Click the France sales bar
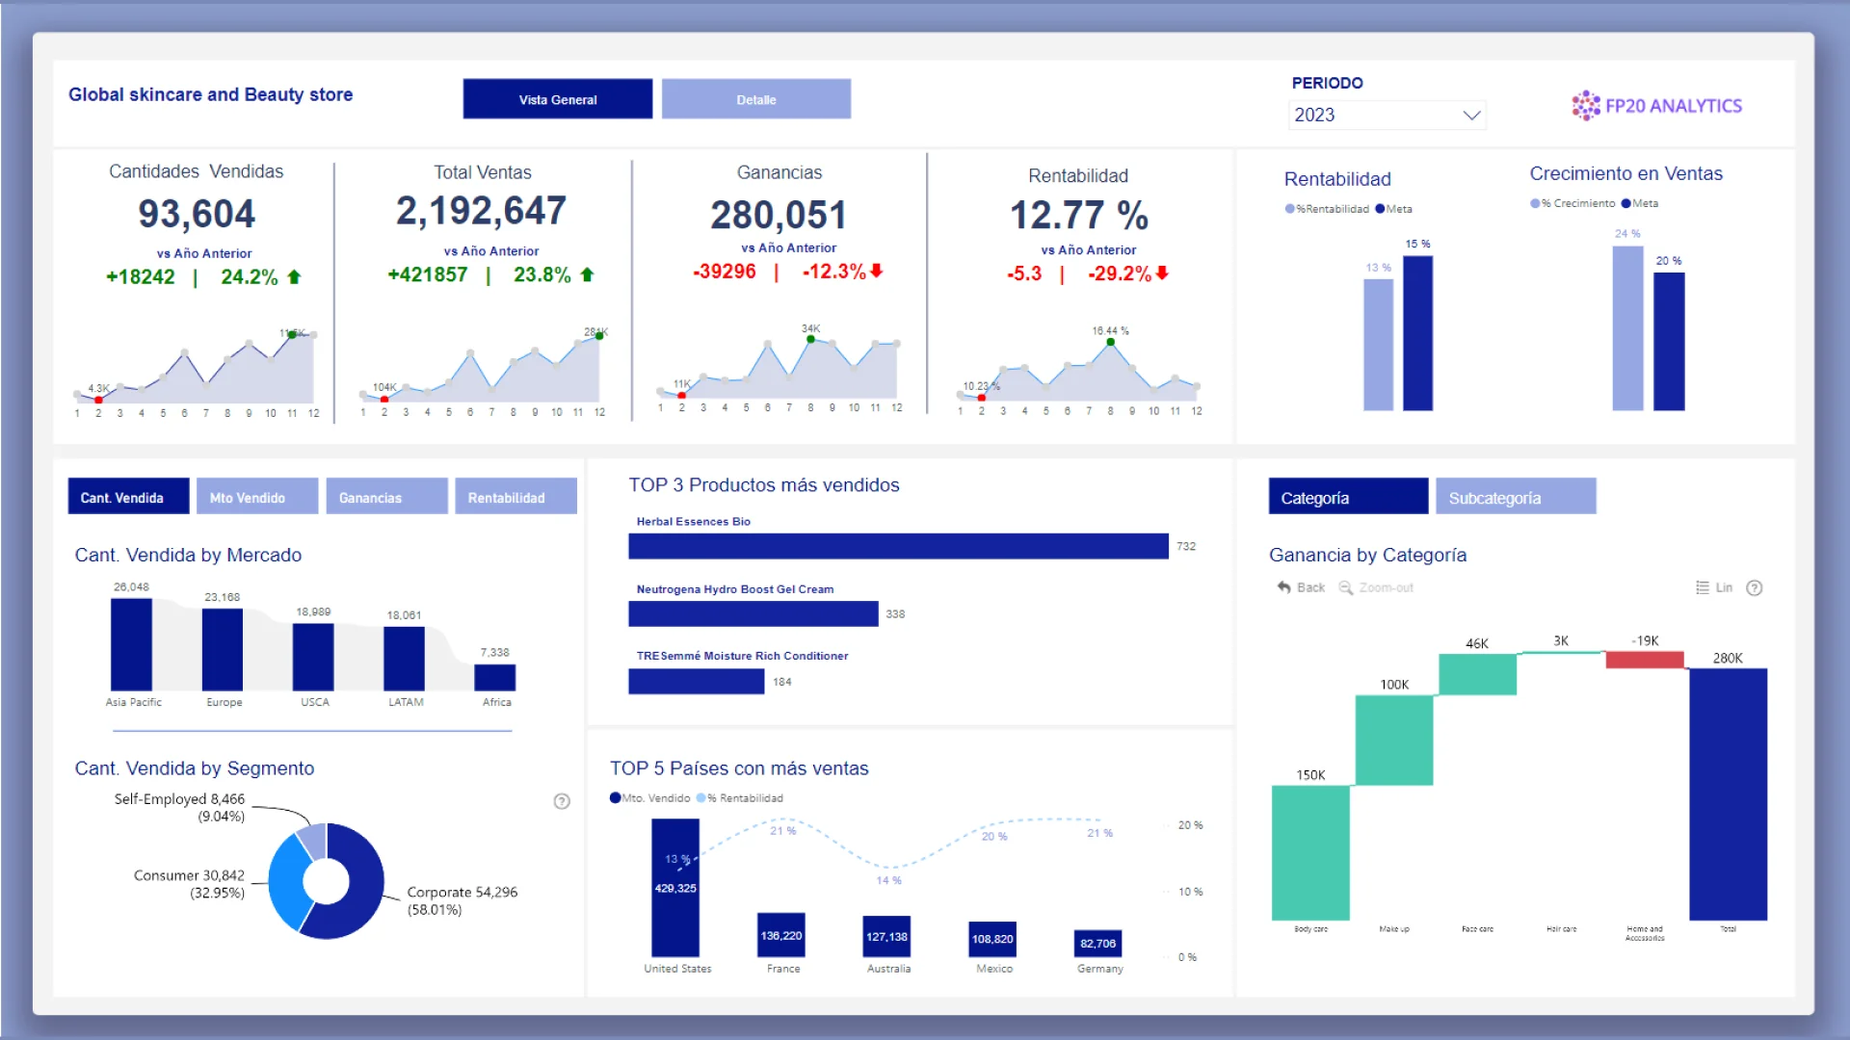This screenshot has height=1040, width=1850. click(x=781, y=934)
